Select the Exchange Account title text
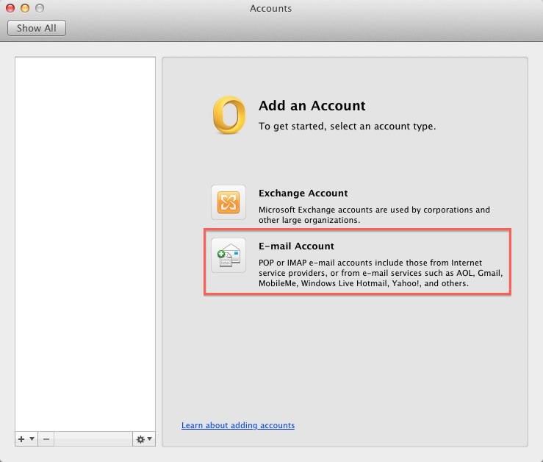The width and height of the screenshot is (543, 462). pyautogui.click(x=303, y=193)
